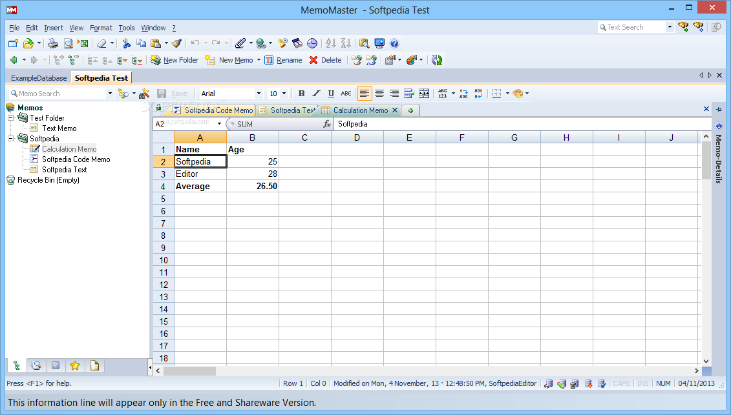
Task: Open the font name Arial dropdown
Action: pos(259,94)
